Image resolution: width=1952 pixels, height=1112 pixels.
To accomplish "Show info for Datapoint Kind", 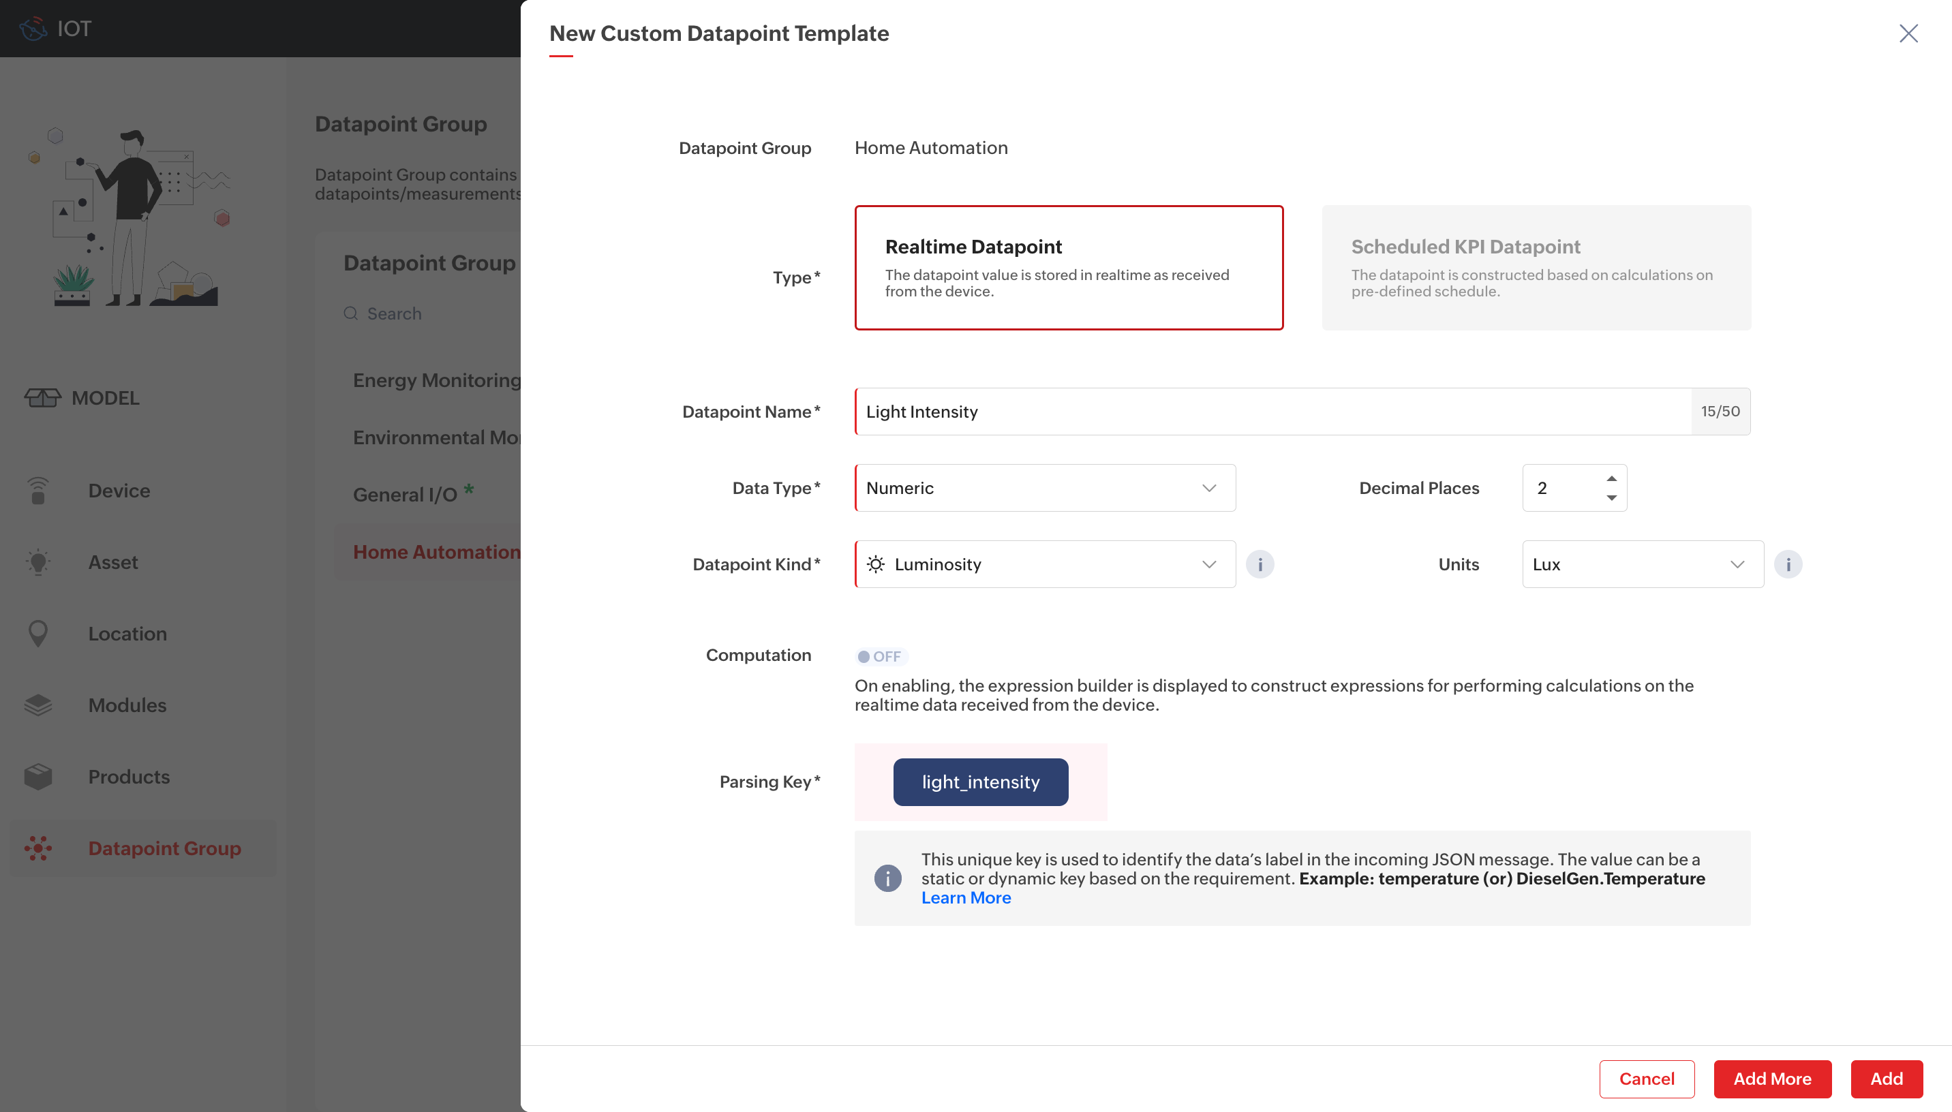I will click(x=1260, y=564).
